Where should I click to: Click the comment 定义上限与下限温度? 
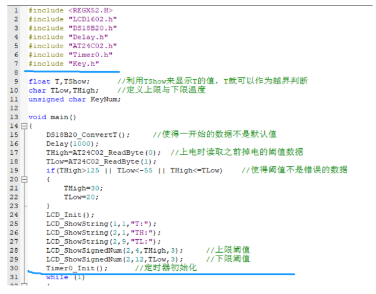click(x=161, y=90)
